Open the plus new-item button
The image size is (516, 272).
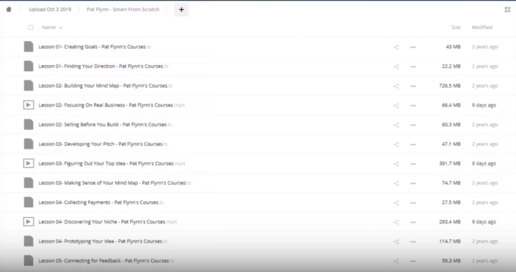point(181,9)
